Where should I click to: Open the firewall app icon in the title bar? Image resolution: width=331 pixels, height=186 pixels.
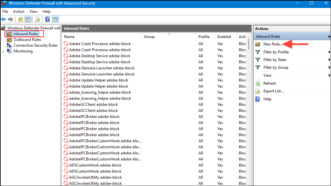point(4,3)
